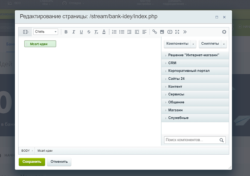Clear text formatting with the Tx icon
This screenshot has height=176, width=250.
coord(96,32)
